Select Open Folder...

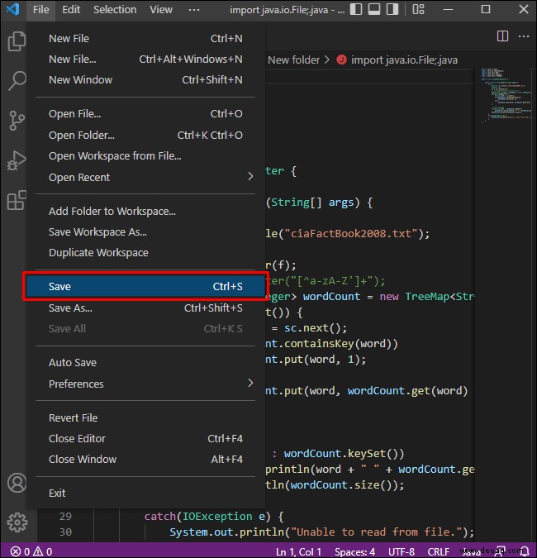tap(145, 136)
